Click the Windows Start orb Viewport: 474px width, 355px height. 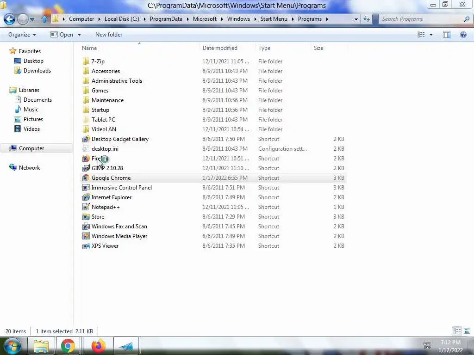[x=12, y=346]
